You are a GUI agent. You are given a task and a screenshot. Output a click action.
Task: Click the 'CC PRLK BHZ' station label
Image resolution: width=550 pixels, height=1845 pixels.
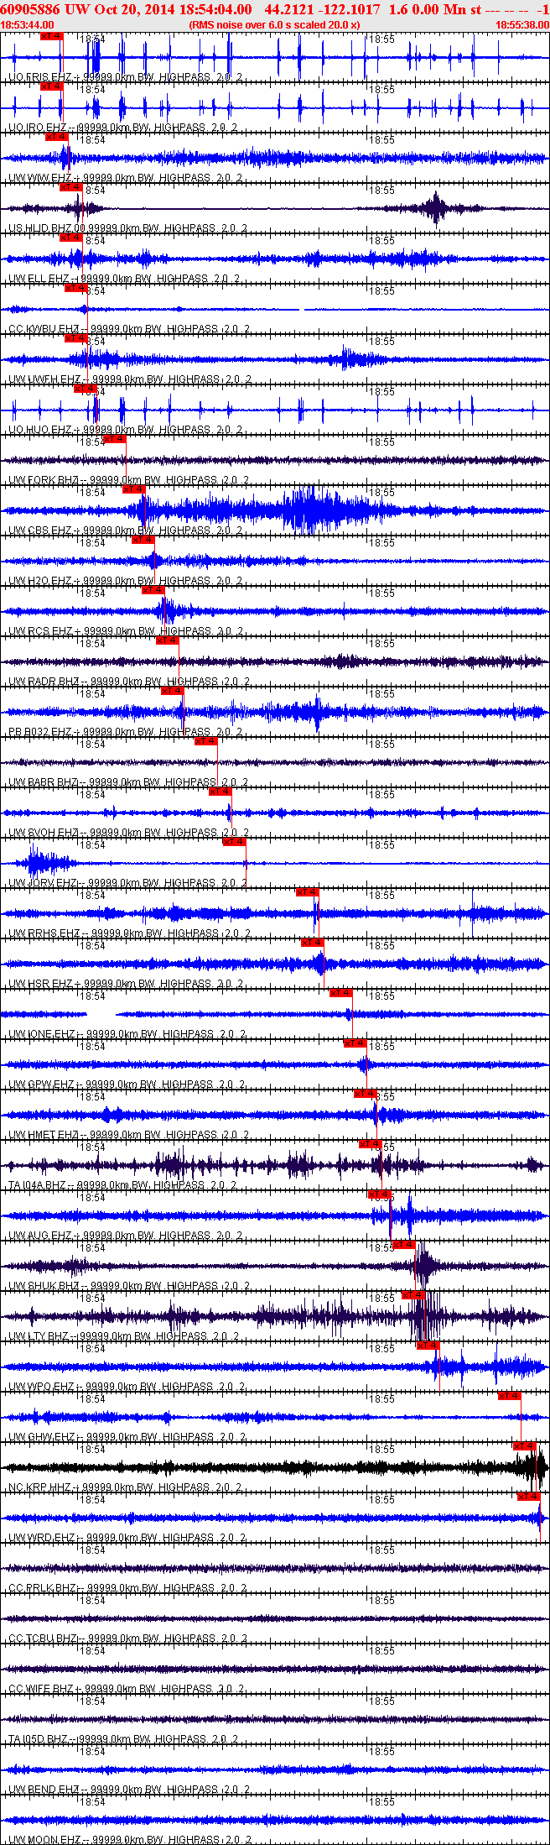coord(42,1588)
